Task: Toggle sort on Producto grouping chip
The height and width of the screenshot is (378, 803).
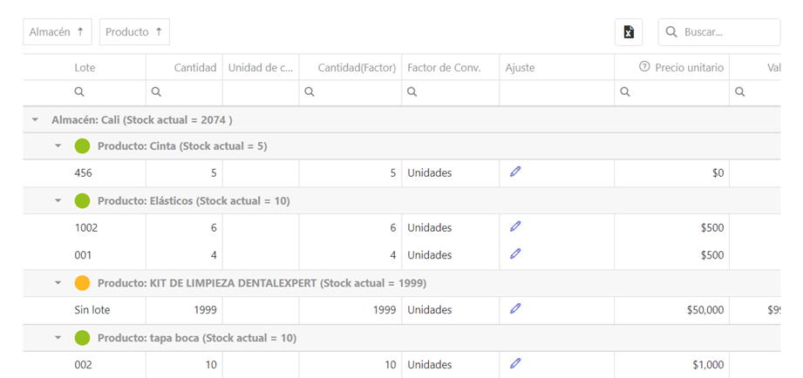Action: tap(134, 32)
